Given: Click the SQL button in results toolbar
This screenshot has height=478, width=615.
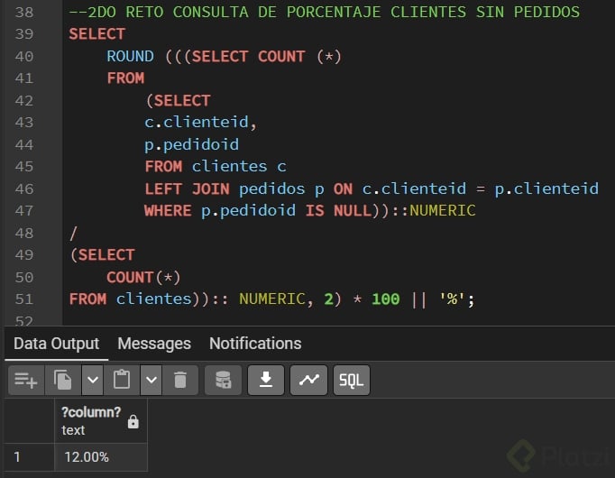Looking at the screenshot, I should (352, 380).
